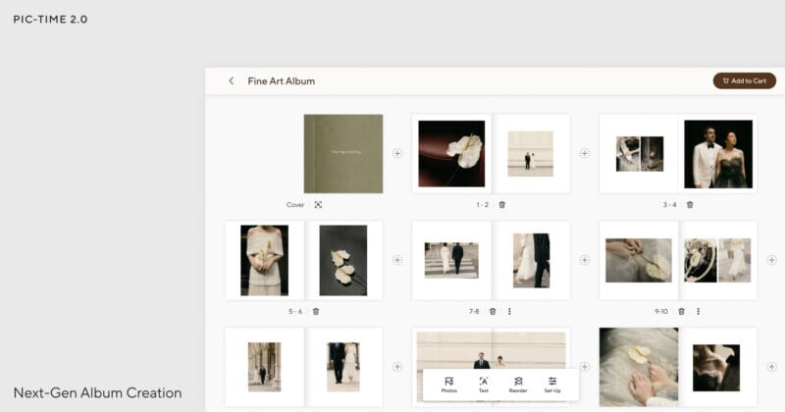This screenshot has width=785, height=412.
Task: Delete the pages 5-6 spread
Action: coord(315,311)
